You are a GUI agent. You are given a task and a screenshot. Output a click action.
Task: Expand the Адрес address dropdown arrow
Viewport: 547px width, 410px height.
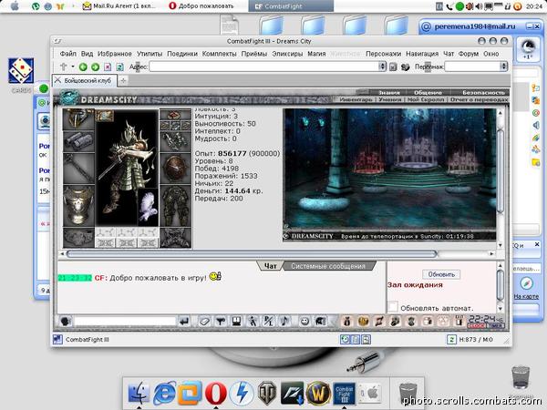click(383, 67)
